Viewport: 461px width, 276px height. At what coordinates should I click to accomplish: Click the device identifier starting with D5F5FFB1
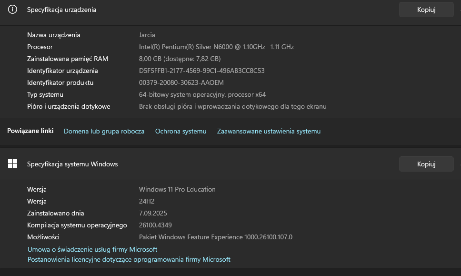[x=201, y=71]
